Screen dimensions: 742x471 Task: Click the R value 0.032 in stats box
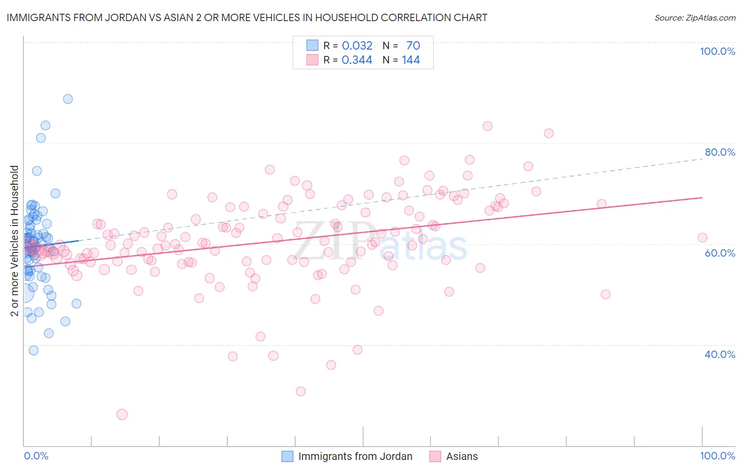(357, 45)
